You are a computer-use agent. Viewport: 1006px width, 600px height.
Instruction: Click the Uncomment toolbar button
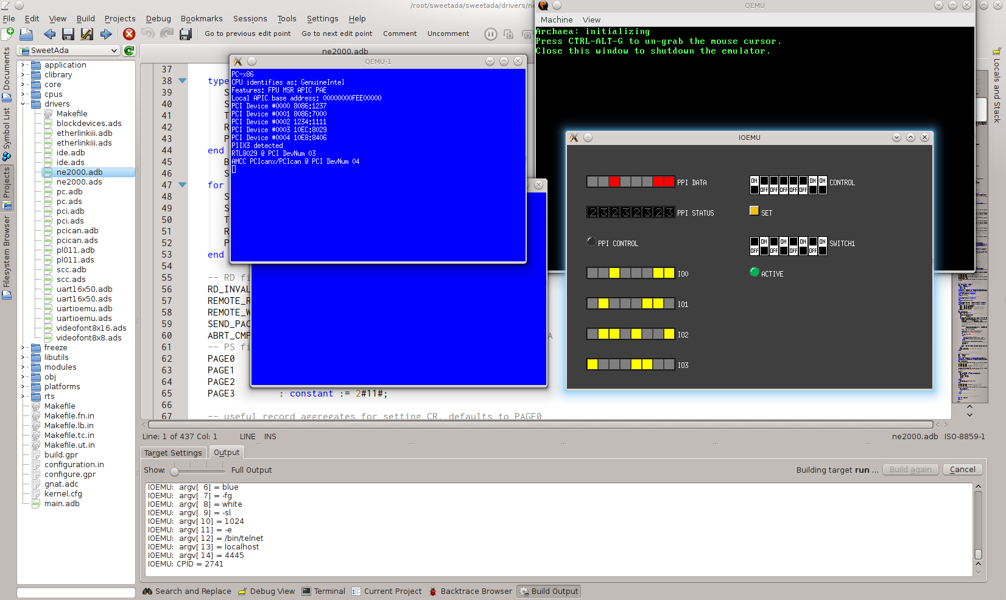448,34
